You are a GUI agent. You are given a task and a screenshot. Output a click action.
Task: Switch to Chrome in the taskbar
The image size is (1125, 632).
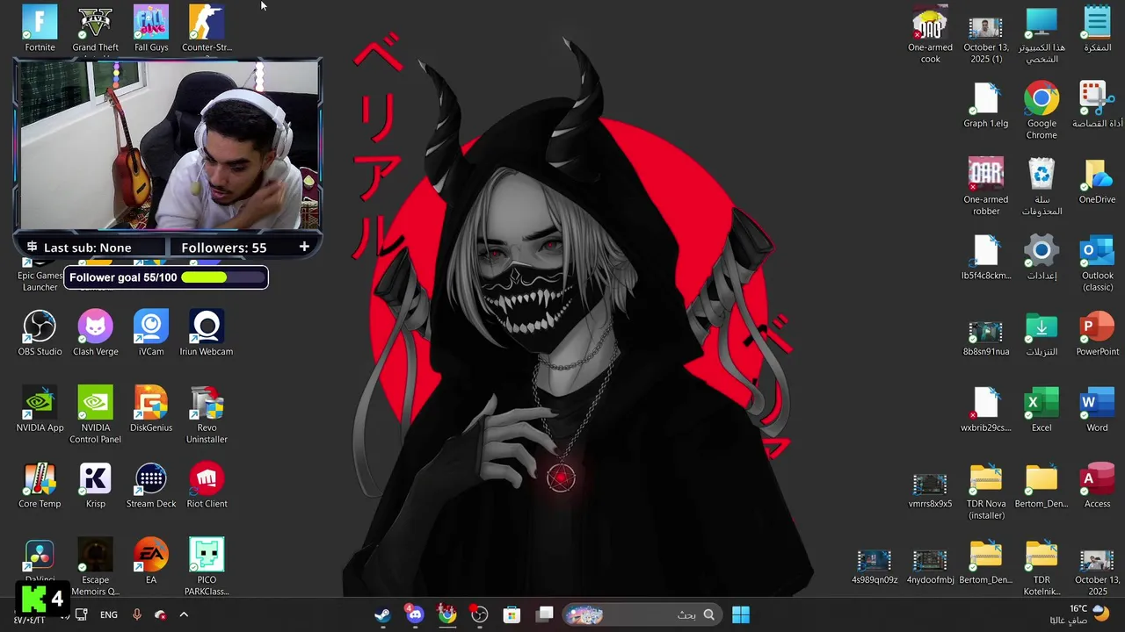447,614
